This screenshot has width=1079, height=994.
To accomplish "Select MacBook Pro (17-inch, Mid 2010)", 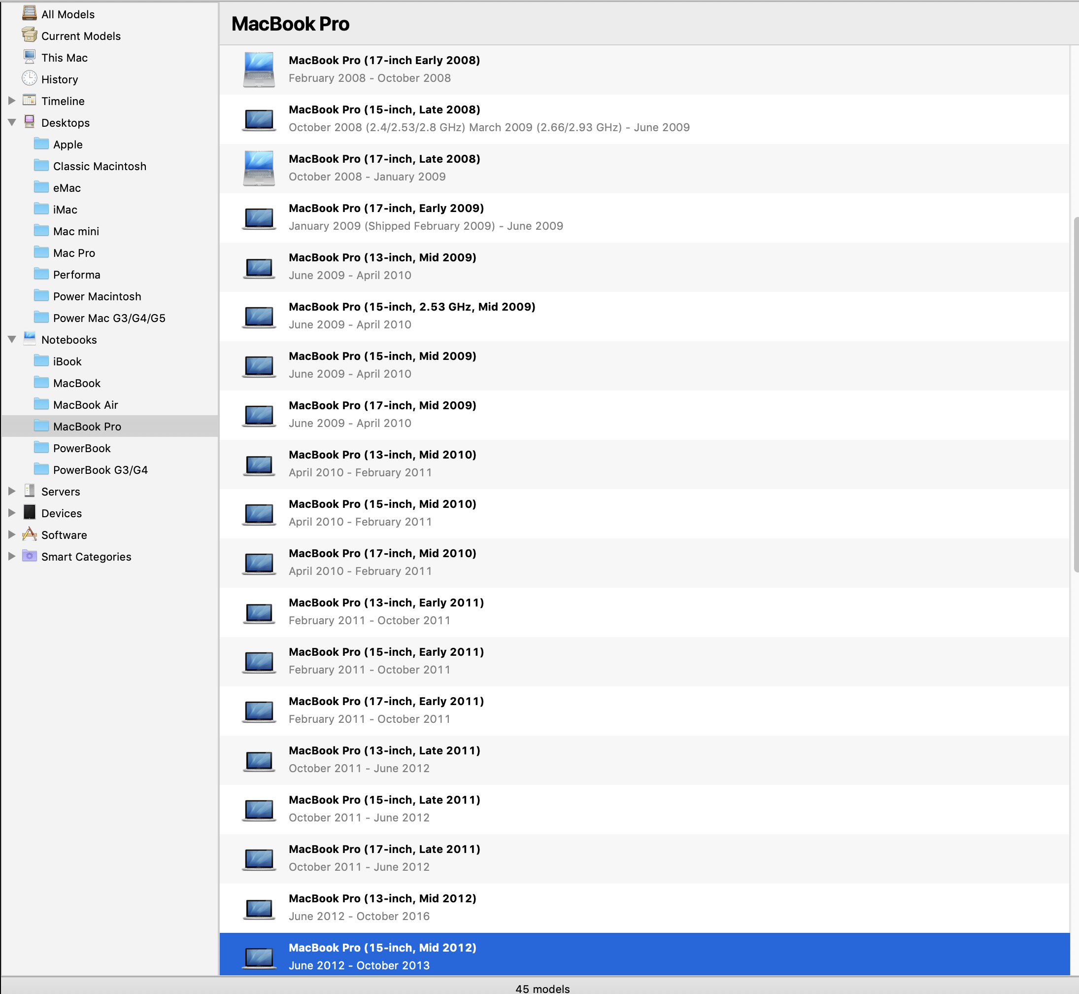I will (644, 563).
